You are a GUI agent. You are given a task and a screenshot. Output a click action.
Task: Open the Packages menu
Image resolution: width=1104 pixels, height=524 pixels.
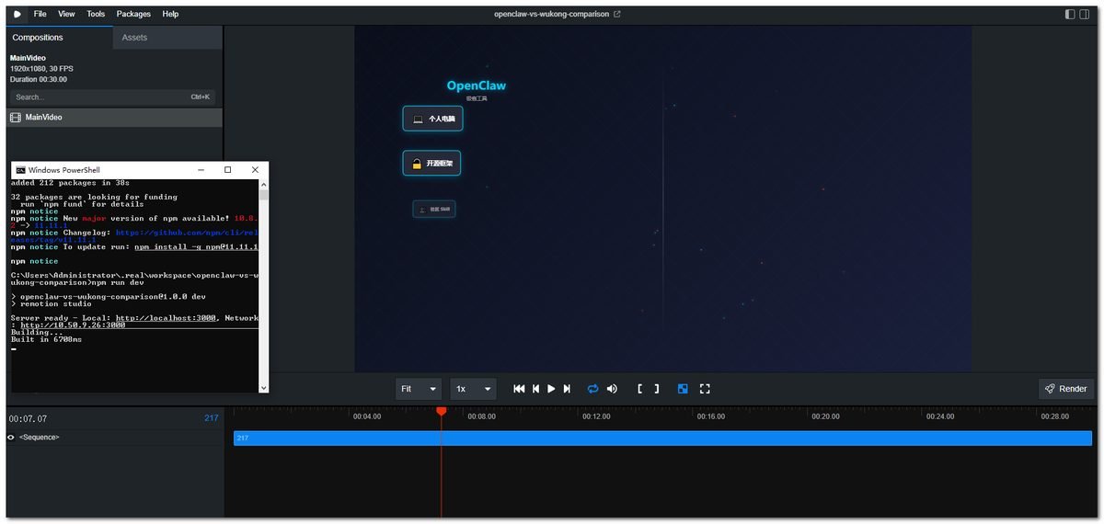click(x=133, y=14)
